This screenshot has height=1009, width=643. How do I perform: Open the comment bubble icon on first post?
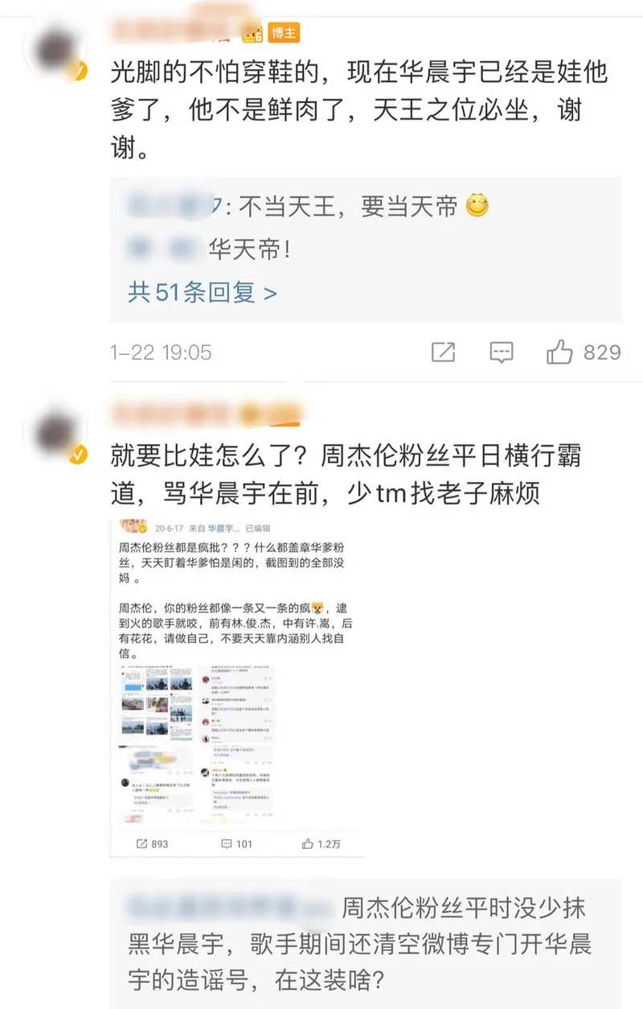point(502,352)
